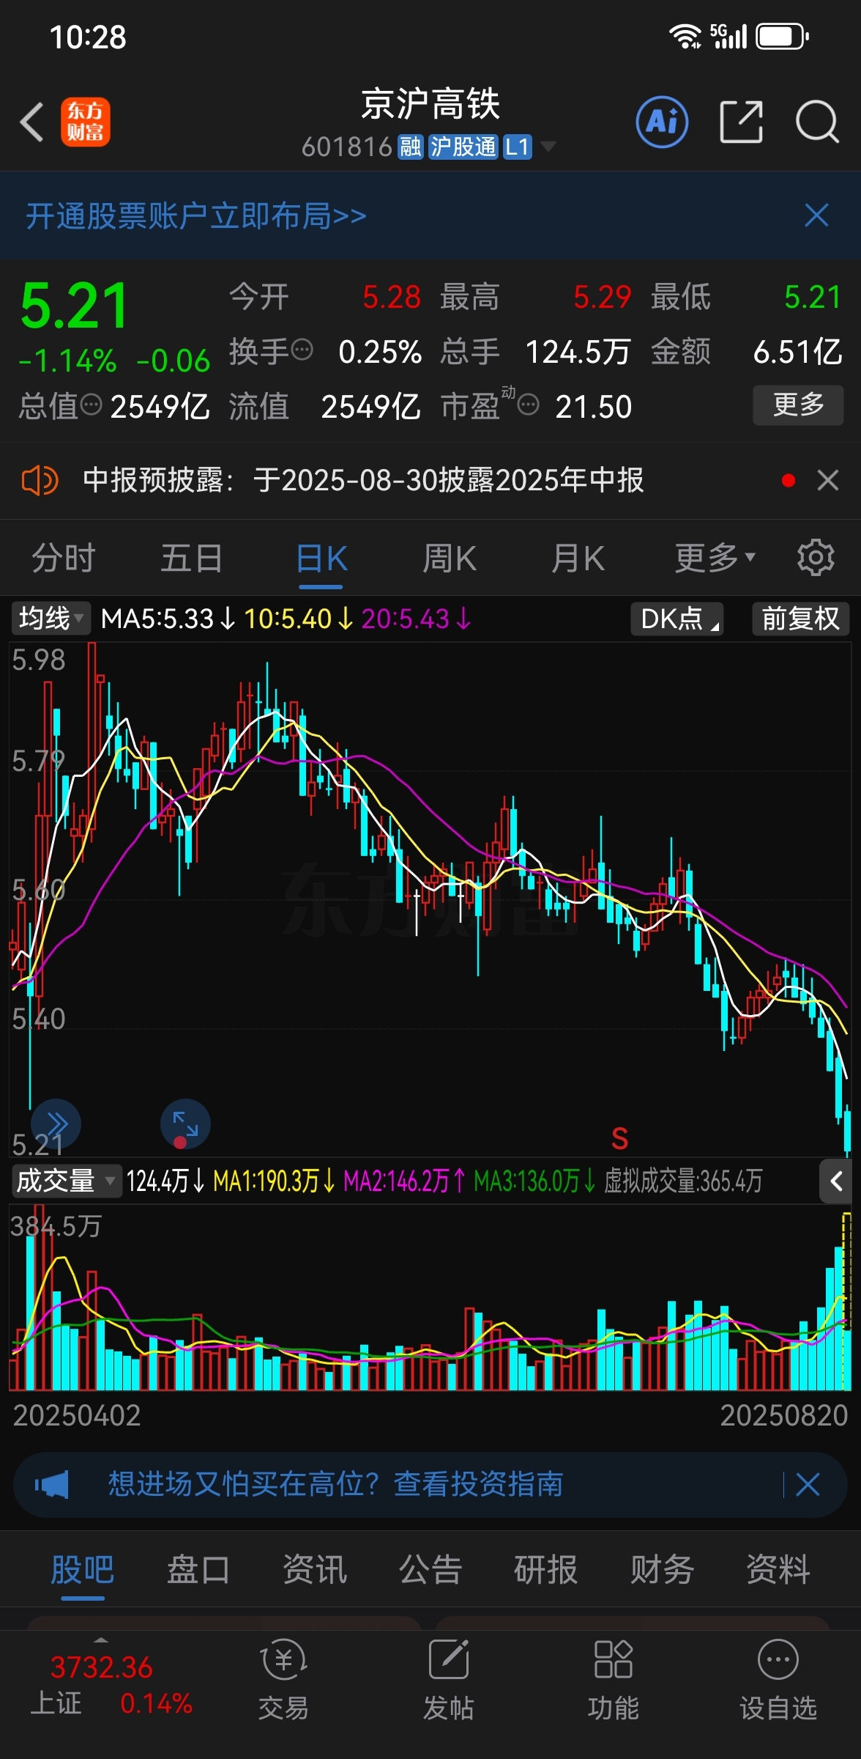The image size is (861, 1759).
Task: Tap the 沪股通 badge
Action: pos(463,147)
